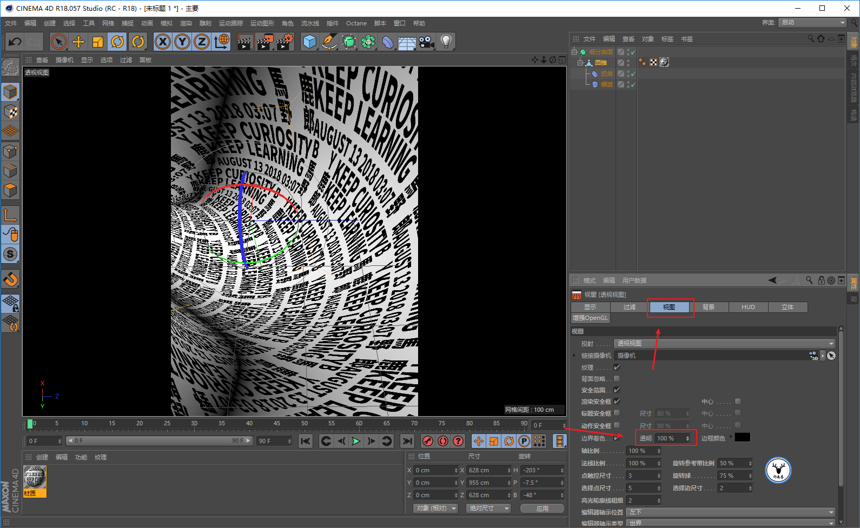Toggle the 细分曲面 enable checkmark
This screenshot has width=860, height=528.
pos(632,52)
